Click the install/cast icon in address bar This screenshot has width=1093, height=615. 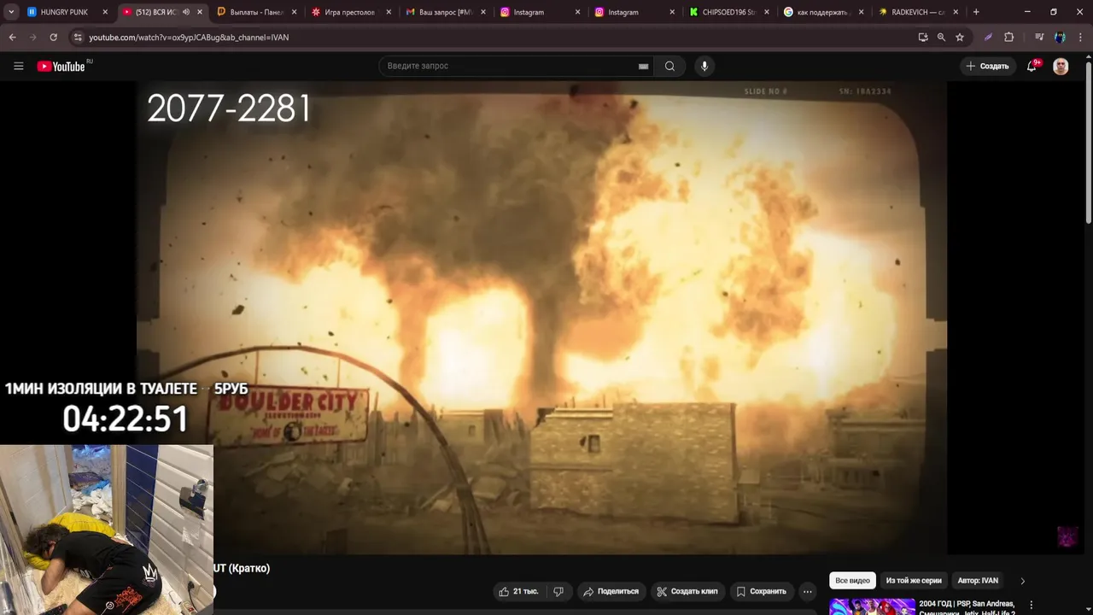[x=923, y=38]
